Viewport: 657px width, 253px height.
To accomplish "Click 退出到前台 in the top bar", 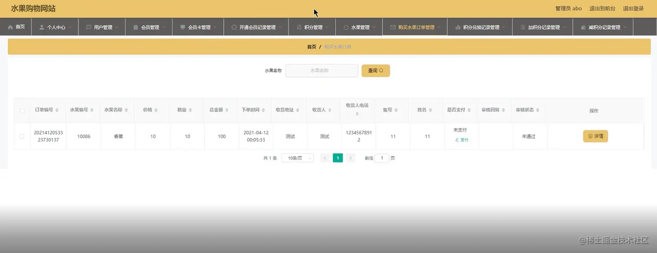I will click(602, 8).
